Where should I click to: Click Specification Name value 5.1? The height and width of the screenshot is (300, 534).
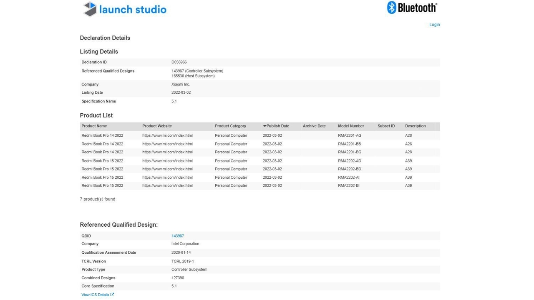coord(174,101)
